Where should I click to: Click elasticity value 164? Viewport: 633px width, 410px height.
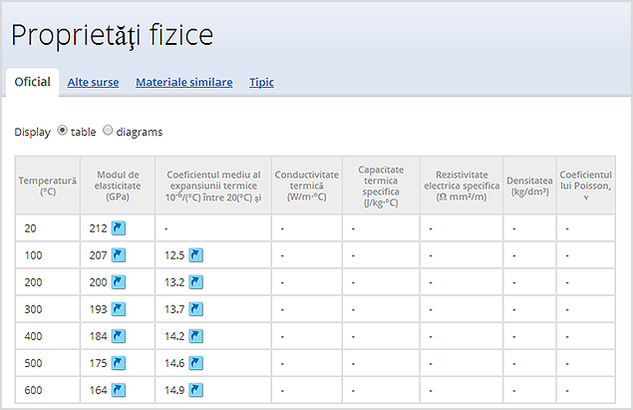click(98, 391)
